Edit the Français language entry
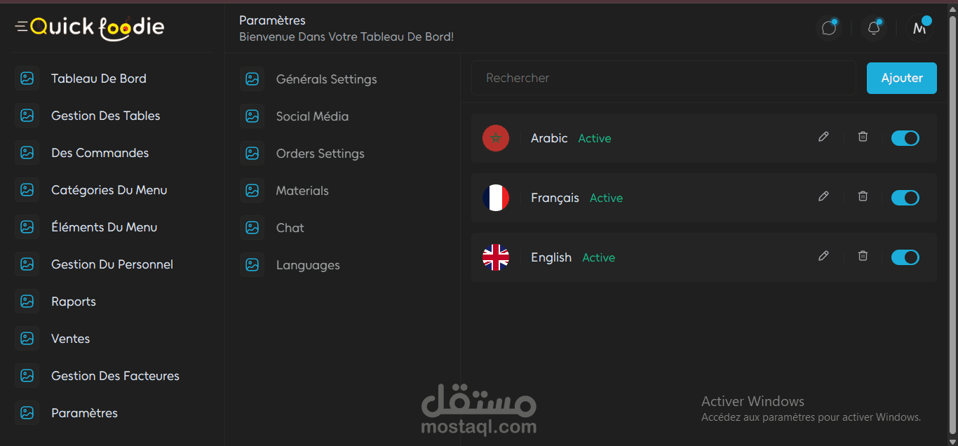The width and height of the screenshot is (958, 446). tap(823, 196)
